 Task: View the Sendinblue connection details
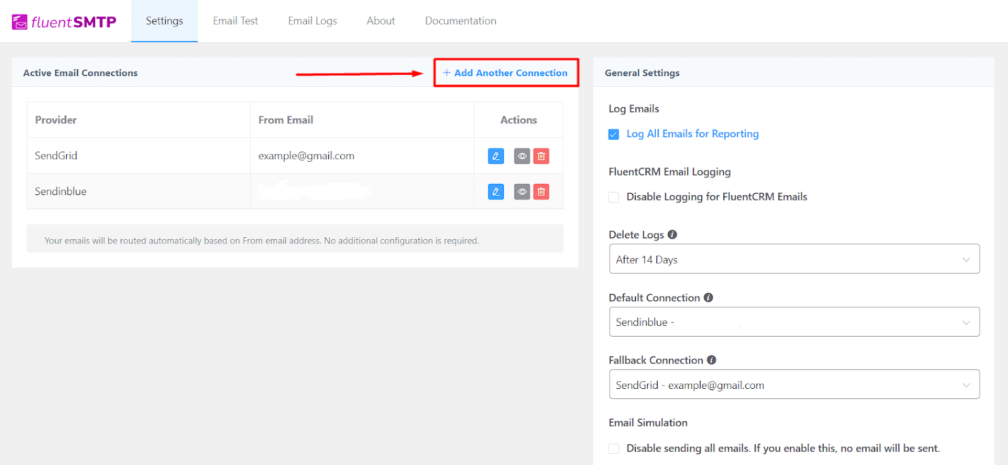(522, 191)
